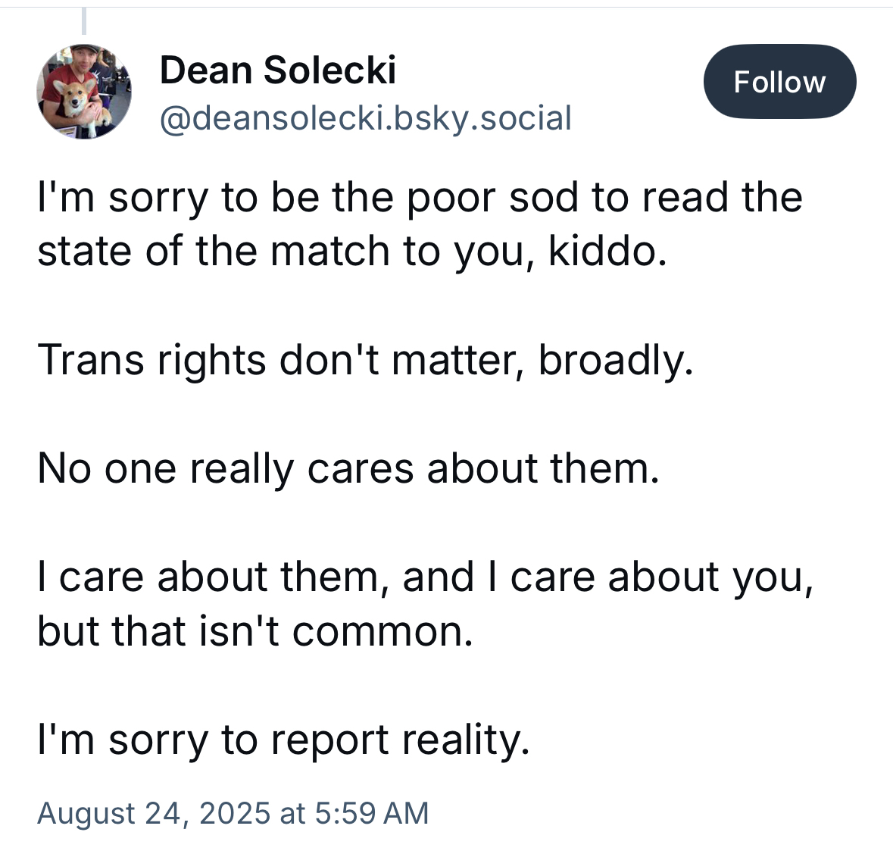This screenshot has height=854, width=893.
Task: Open Dean Solecki's profile avatar
Action: pyautogui.click(x=84, y=92)
